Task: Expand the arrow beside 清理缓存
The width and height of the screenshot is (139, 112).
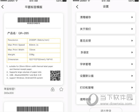Action: point(132,17)
